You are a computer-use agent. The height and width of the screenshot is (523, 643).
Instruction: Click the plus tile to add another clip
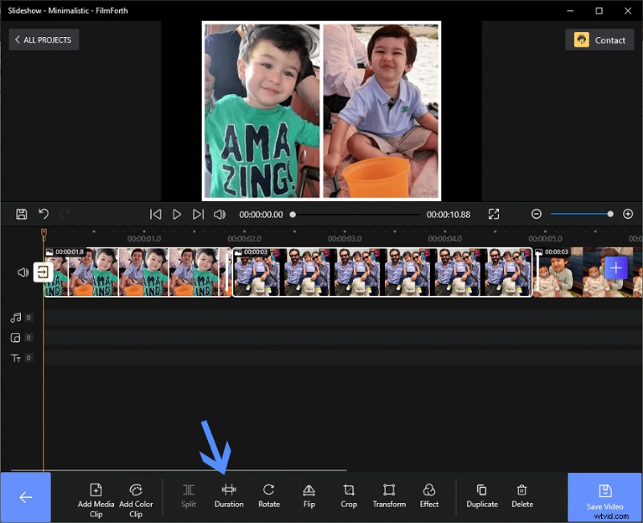click(616, 267)
